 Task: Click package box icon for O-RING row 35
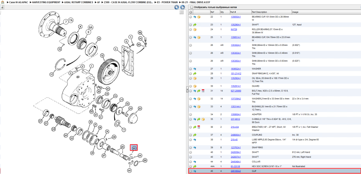[203, 119]
